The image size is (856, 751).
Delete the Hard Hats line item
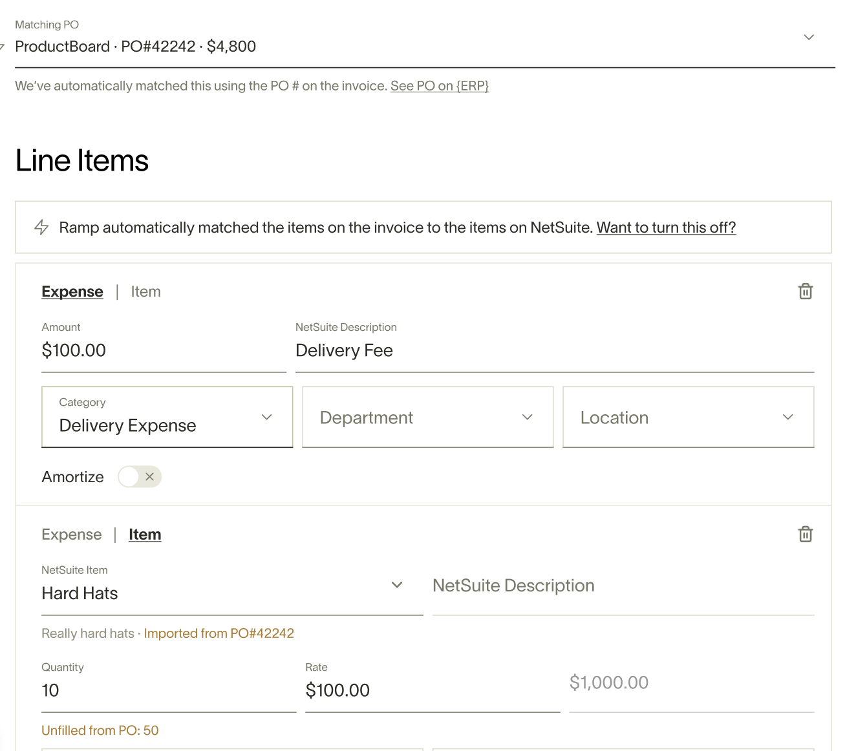[x=805, y=534]
